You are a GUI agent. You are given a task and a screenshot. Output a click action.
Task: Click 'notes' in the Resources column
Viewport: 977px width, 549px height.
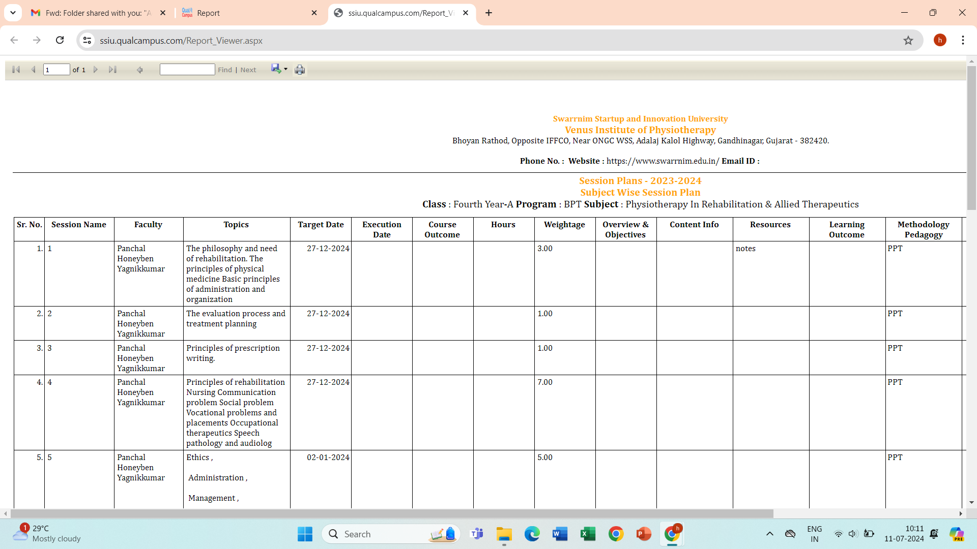point(745,249)
